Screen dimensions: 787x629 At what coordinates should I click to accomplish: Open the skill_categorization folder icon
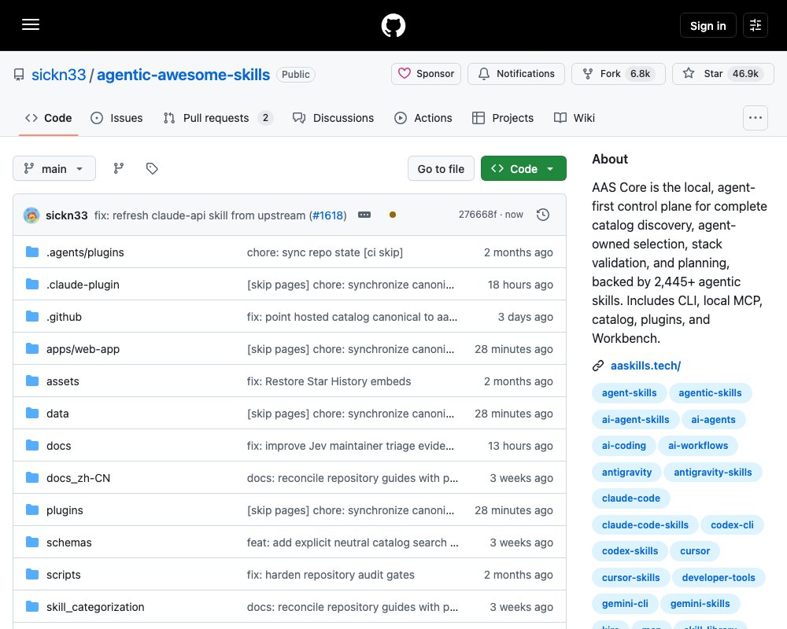(32, 606)
